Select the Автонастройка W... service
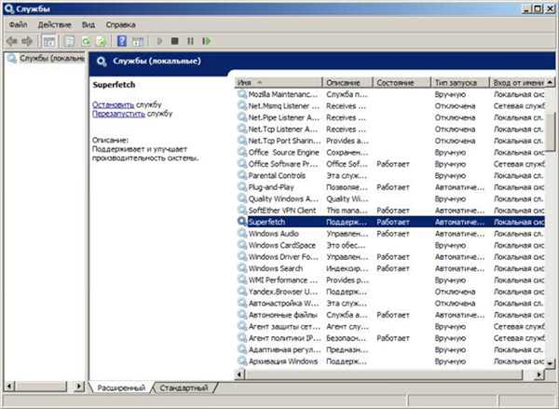This screenshot has width=559, height=409. click(x=389, y=303)
